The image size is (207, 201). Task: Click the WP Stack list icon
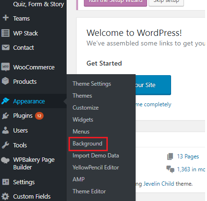(5, 33)
